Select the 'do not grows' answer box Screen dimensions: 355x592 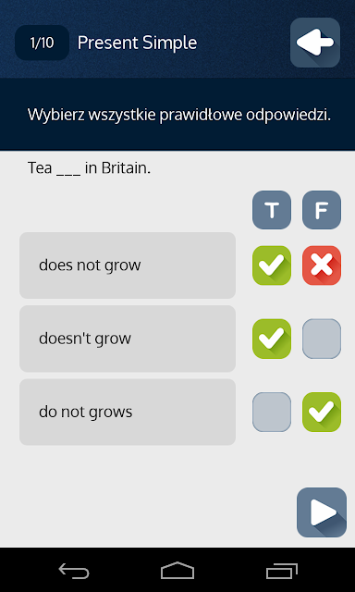pos(128,412)
